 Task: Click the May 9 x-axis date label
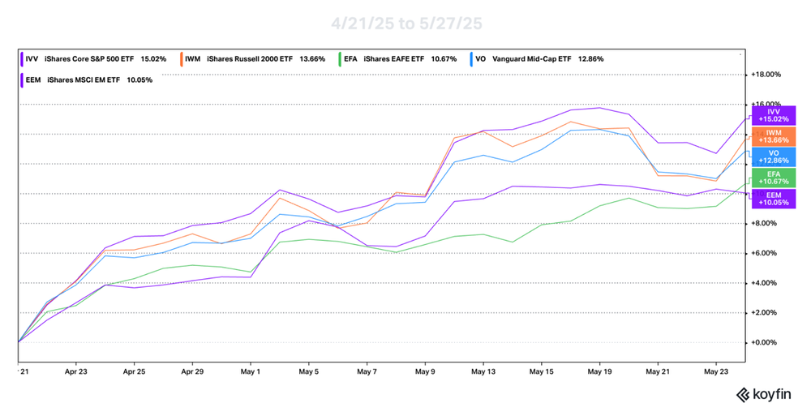click(x=425, y=371)
